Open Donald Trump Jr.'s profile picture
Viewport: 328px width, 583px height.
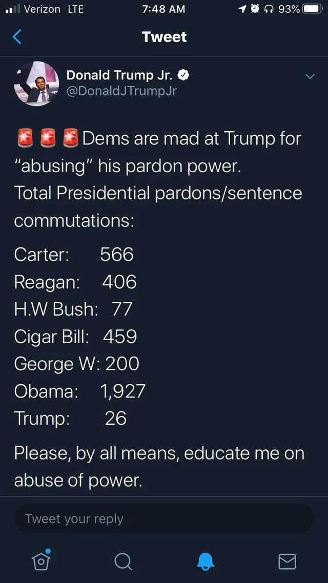36,84
